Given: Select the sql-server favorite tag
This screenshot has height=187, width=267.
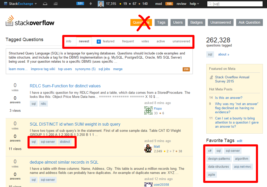Looking at the screenshot, I should click(x=233, y=151).
